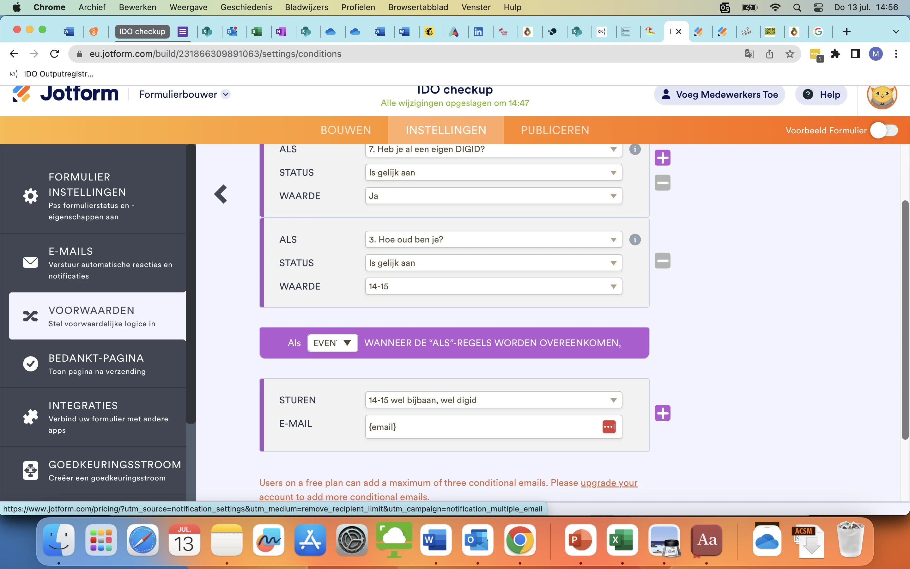Click the red edit icon in the E-mail field
This screenshot has height=569, width=910.
(609, 427)
